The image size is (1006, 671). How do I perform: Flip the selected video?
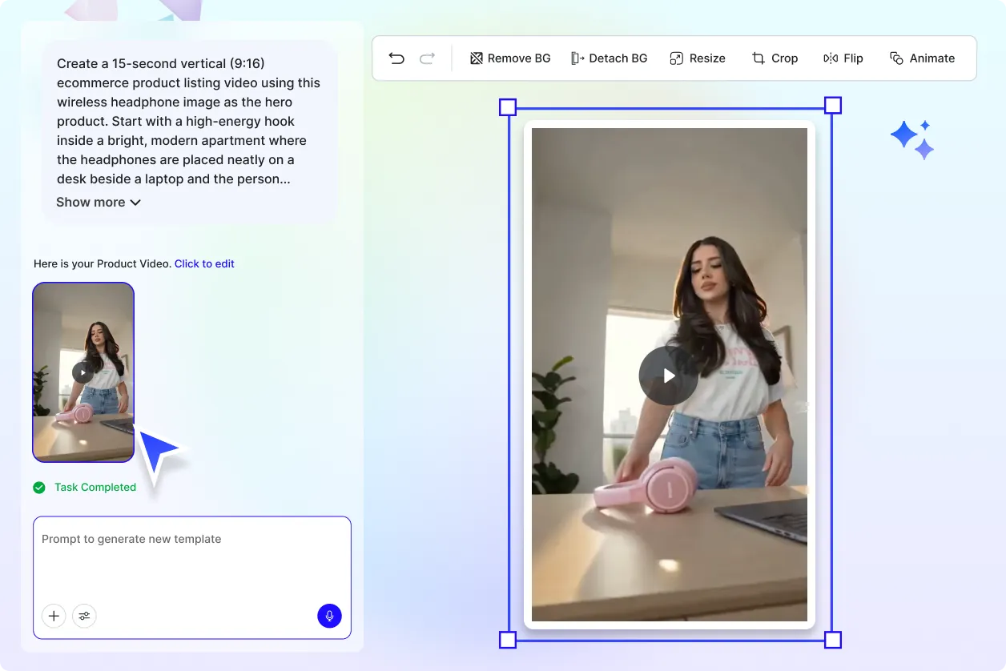click(843, 58)
